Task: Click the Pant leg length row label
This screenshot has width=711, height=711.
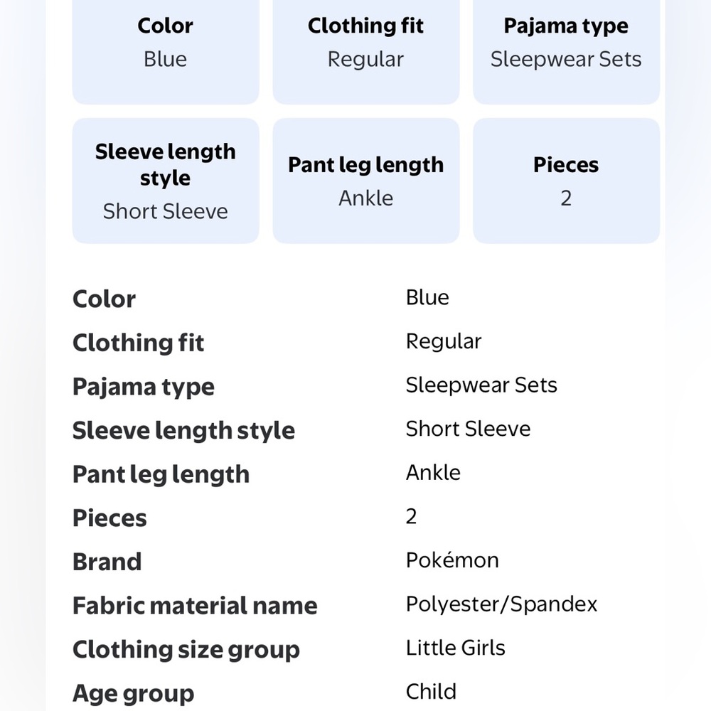Action: click(x=161, y=475)
